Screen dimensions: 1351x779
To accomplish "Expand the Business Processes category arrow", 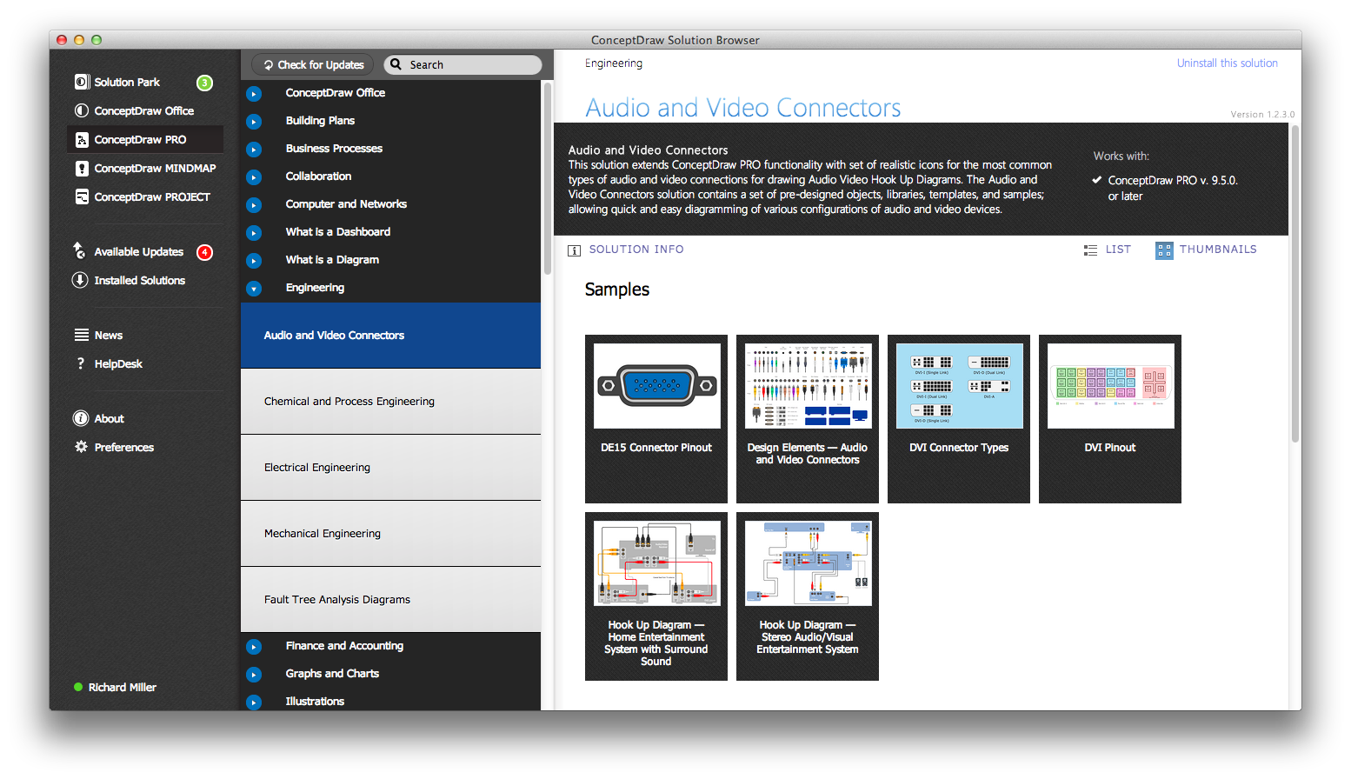I will (x=254, y=150).
